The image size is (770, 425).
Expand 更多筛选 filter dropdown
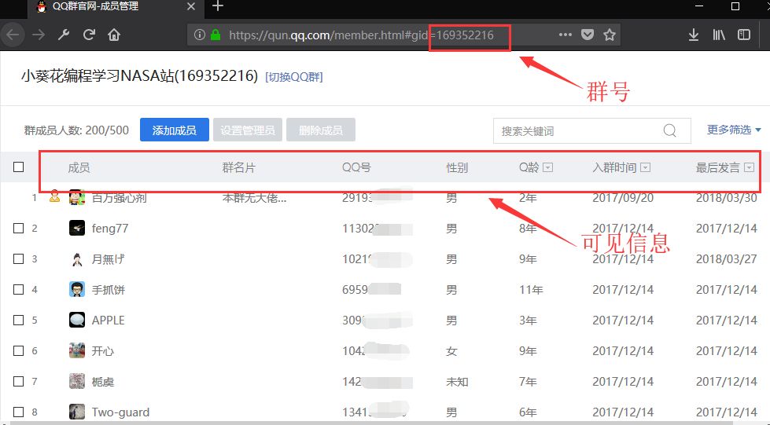[734, 130]
